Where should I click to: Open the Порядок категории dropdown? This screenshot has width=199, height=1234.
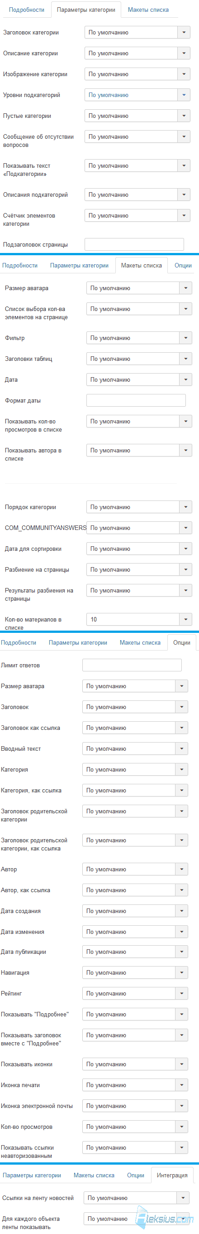coord(139,507)
